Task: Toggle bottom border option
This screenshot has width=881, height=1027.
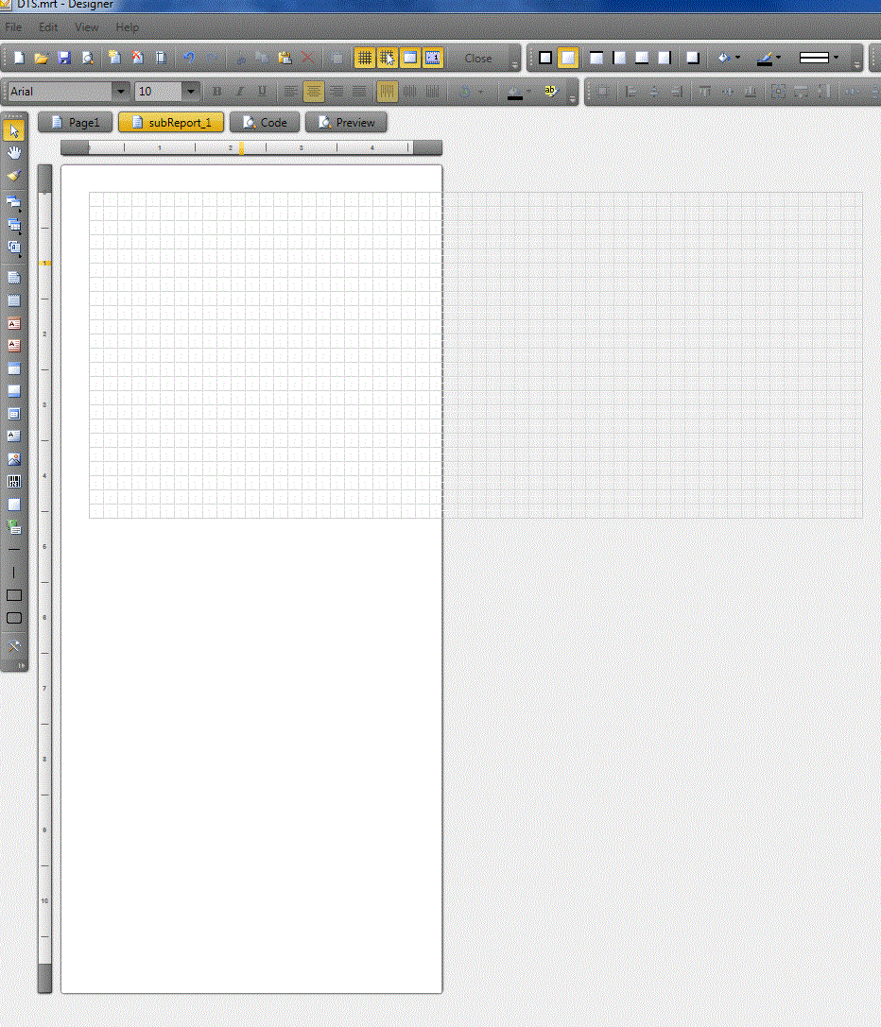Action: [642, 58]
